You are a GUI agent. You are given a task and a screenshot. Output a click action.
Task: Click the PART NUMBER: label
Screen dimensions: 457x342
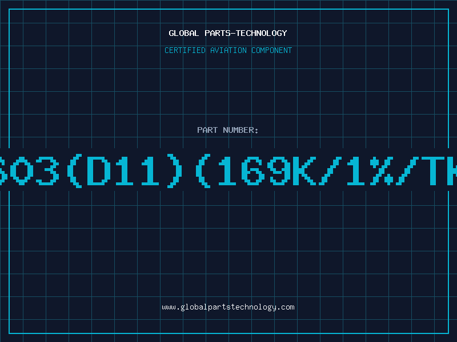pos(228,130)
